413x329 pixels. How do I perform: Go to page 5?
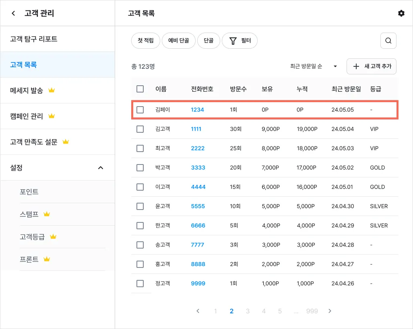(280, 311)
